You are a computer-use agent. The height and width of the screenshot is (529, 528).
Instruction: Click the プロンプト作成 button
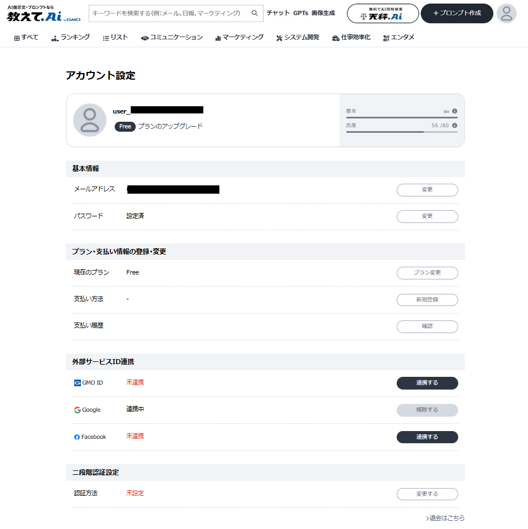pyautogui.click(x=457, y=13)
